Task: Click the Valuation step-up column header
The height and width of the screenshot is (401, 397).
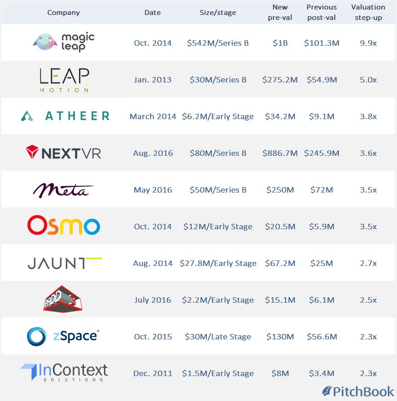Action: pos(368,13)
